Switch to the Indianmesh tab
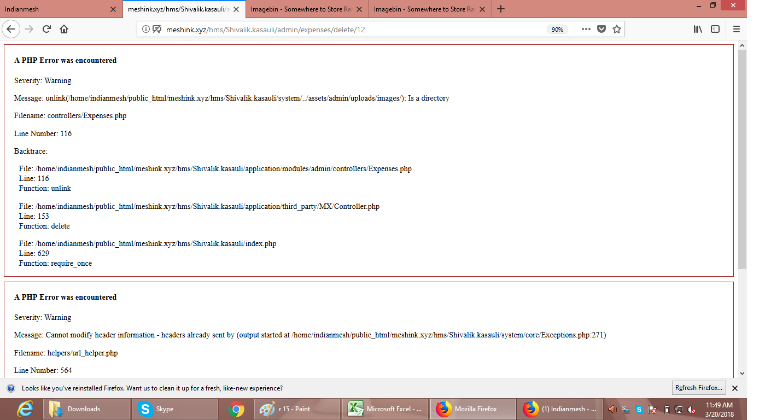The image size is (771, 420). point(61,9)
